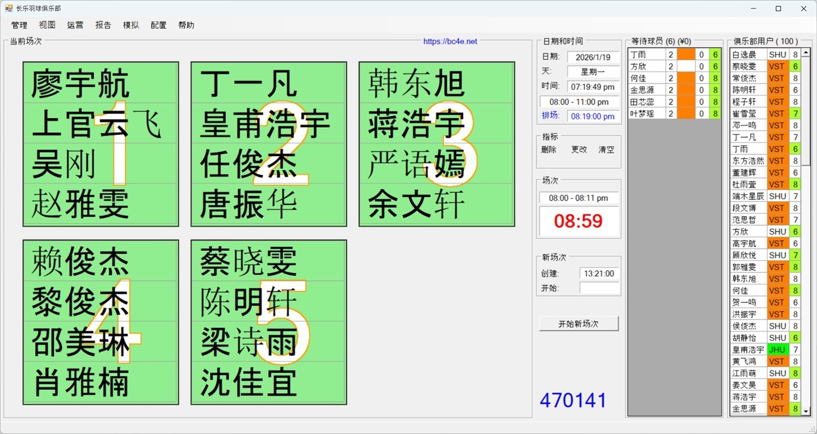
Task: Click the 开始新场次 button
Action: [x=578, y=323]
